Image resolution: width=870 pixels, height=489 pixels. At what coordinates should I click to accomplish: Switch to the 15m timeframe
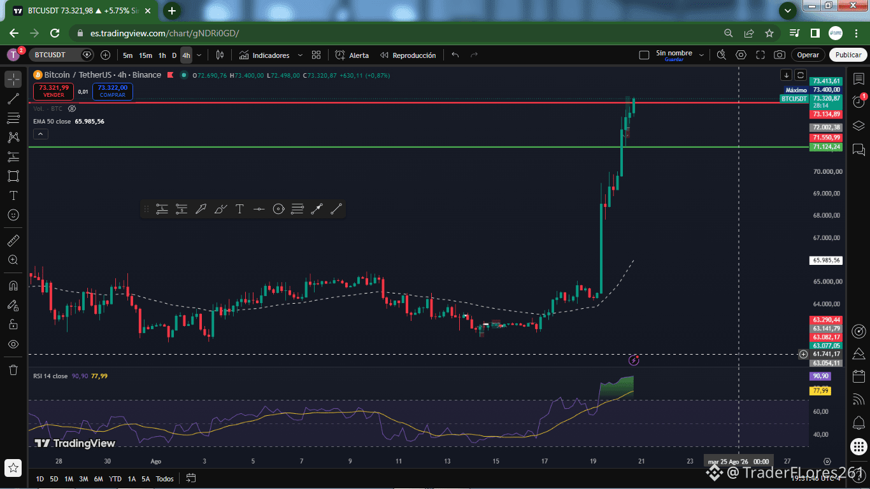[145, 55]
